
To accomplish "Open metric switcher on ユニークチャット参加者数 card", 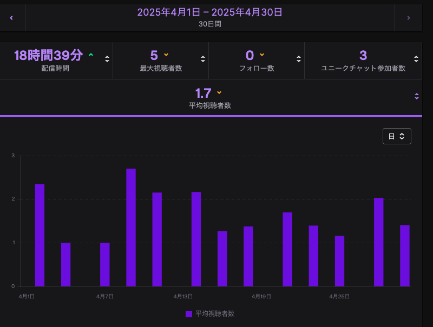I will (416, 59).
